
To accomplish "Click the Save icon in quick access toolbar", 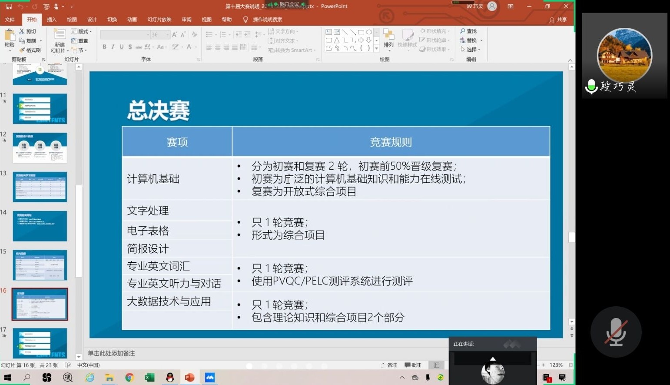I will click(x=9, y=7).
